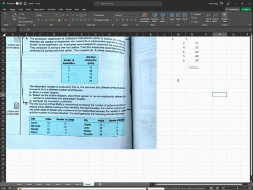
Task: Switch to the Data tab
Action: 61,9
